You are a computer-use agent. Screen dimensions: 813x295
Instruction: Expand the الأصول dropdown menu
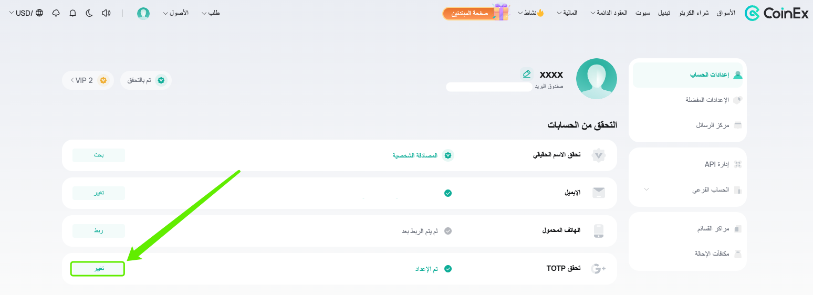175,13
